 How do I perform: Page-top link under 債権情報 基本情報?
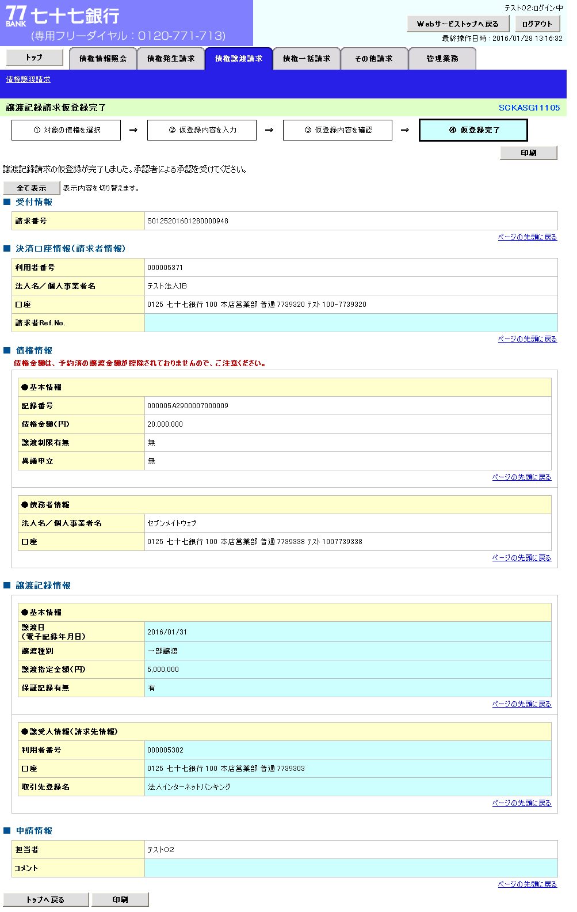click(522, 477)
